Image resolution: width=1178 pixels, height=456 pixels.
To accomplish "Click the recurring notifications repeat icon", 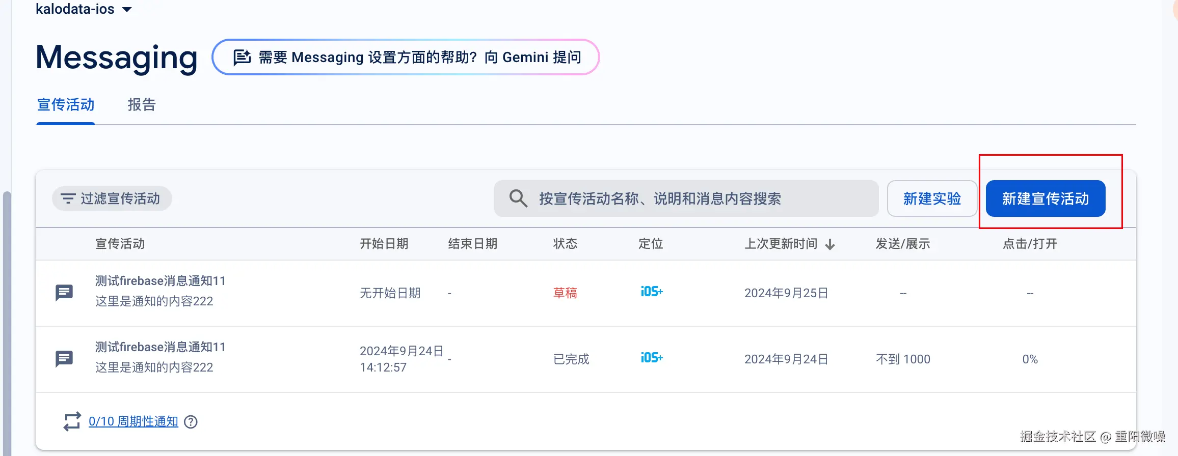I will point(72,421).
